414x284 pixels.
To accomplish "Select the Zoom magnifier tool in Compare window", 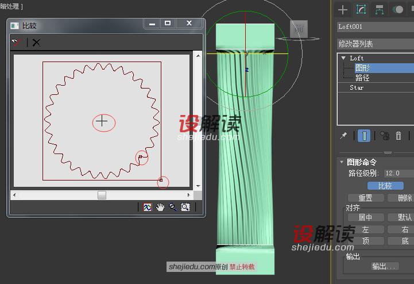I will [173, 208].
